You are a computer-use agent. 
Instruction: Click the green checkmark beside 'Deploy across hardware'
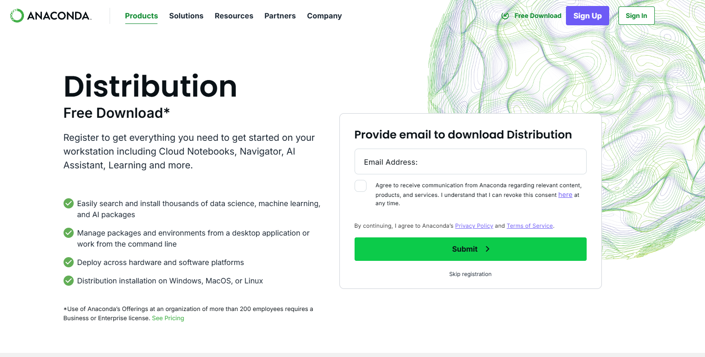69,262
